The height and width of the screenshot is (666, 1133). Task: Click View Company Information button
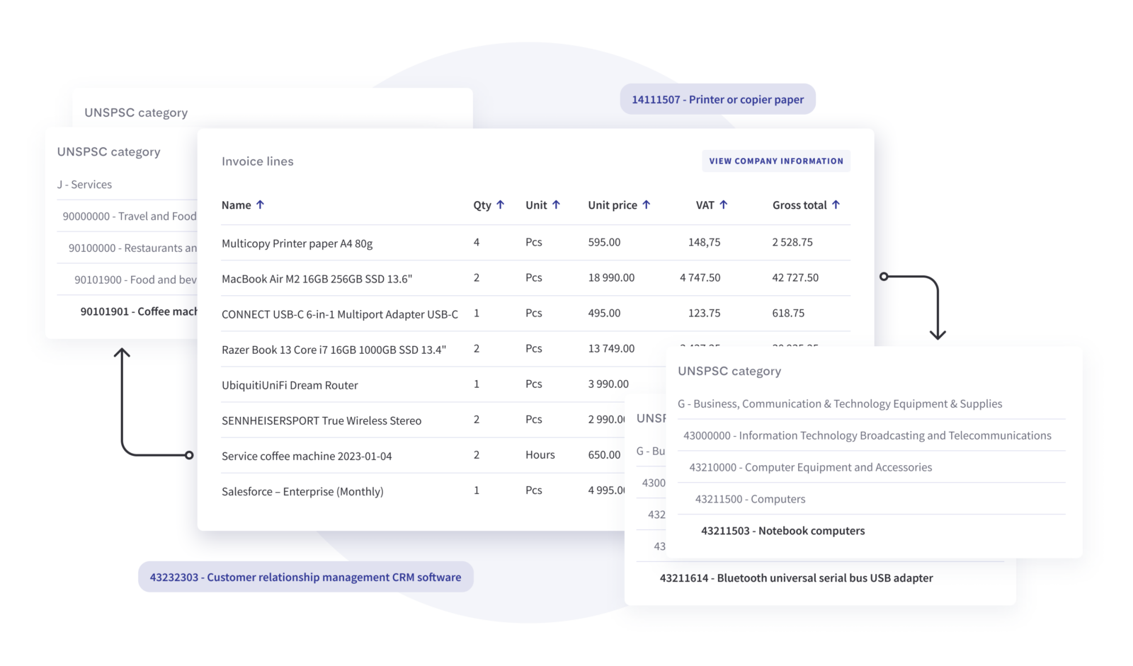coord(775,161)
